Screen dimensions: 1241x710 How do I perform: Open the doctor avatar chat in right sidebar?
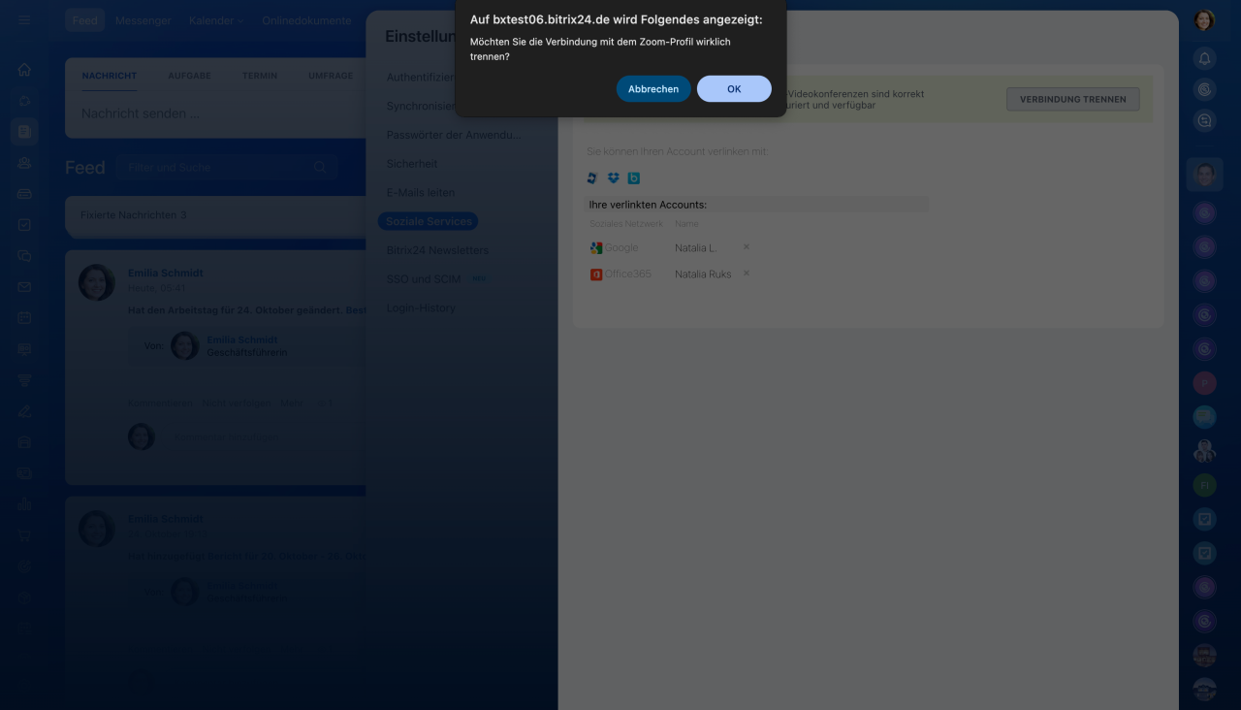[x=1204, y=451]
